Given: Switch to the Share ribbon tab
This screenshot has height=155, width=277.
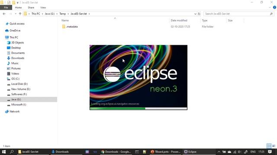Looking at the screenshot, I should (31, 8).
